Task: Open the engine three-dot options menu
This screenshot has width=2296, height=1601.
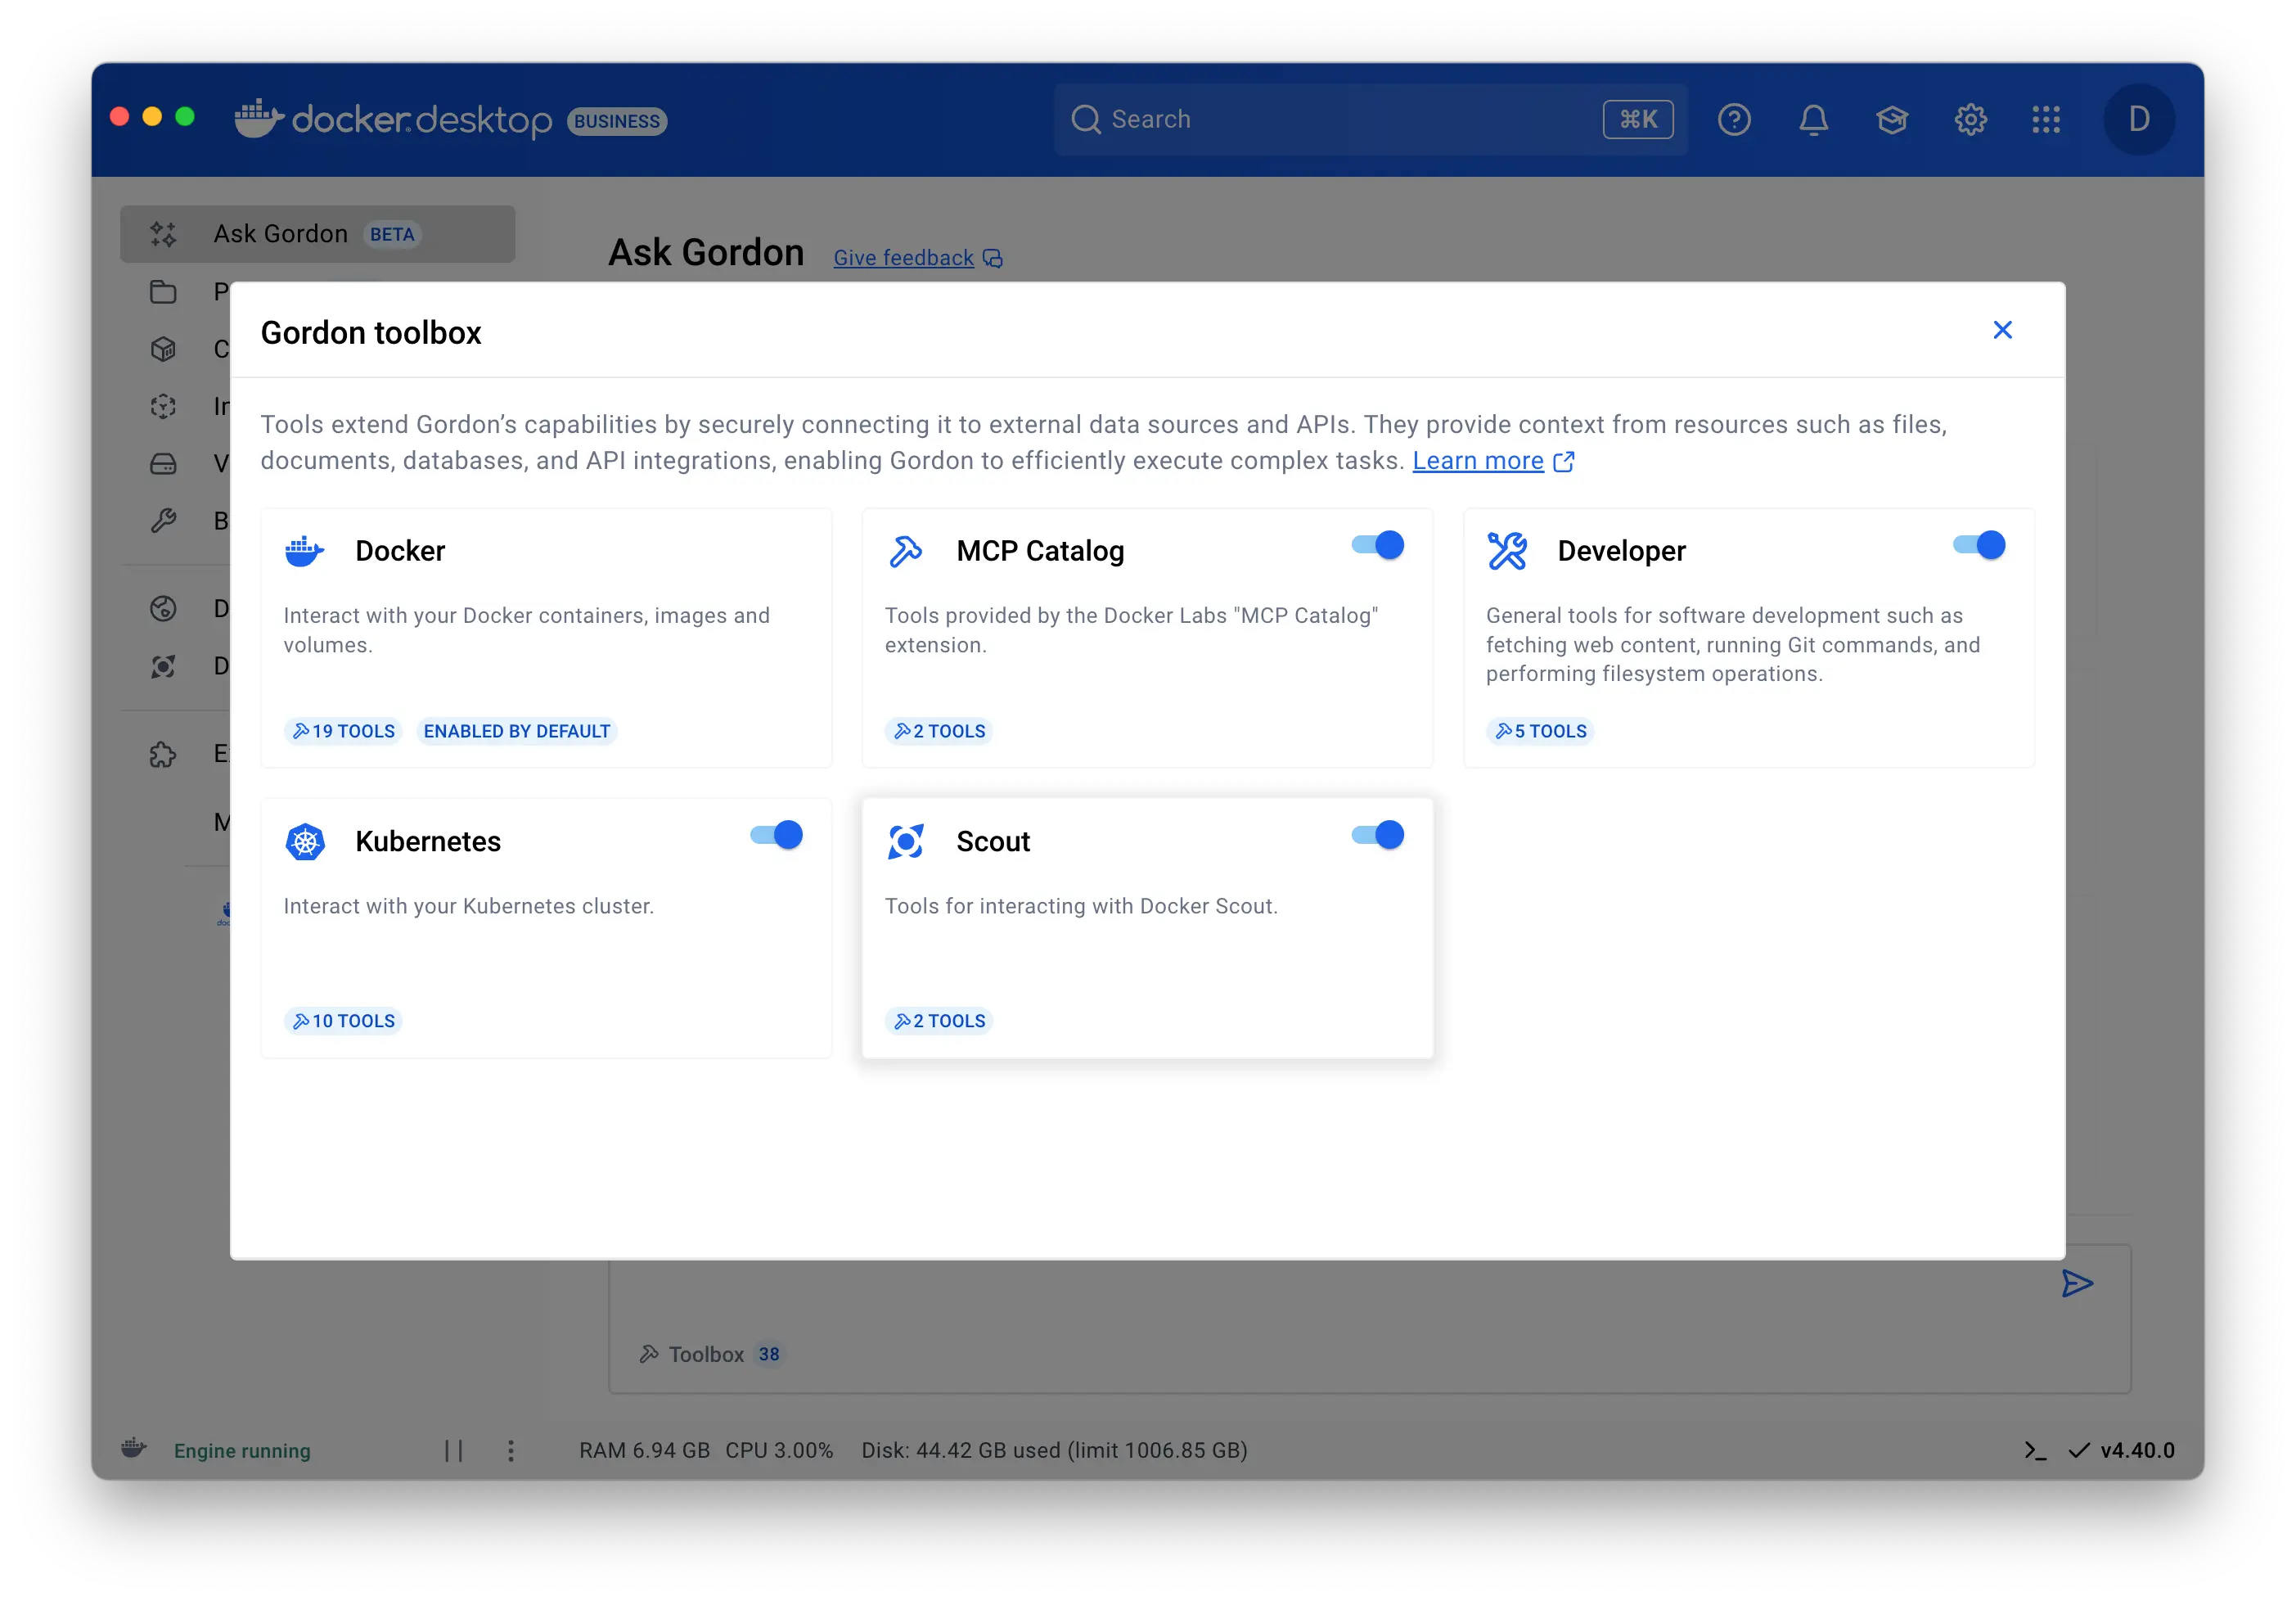Action: pyautogui.click(x=511, y=1450)
